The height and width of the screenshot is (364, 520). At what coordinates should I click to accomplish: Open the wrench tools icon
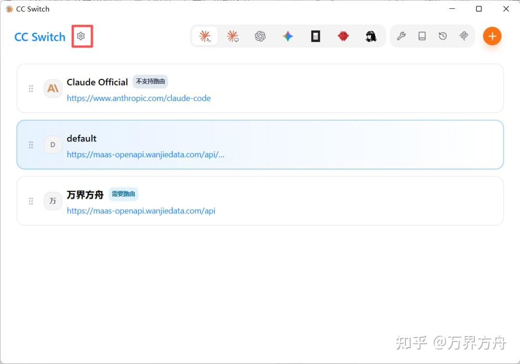[401, 36]
